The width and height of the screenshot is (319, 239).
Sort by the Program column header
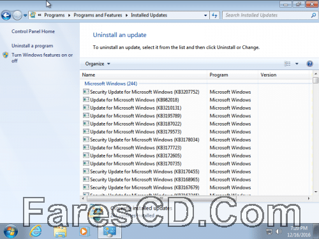(x=232, y=75)
